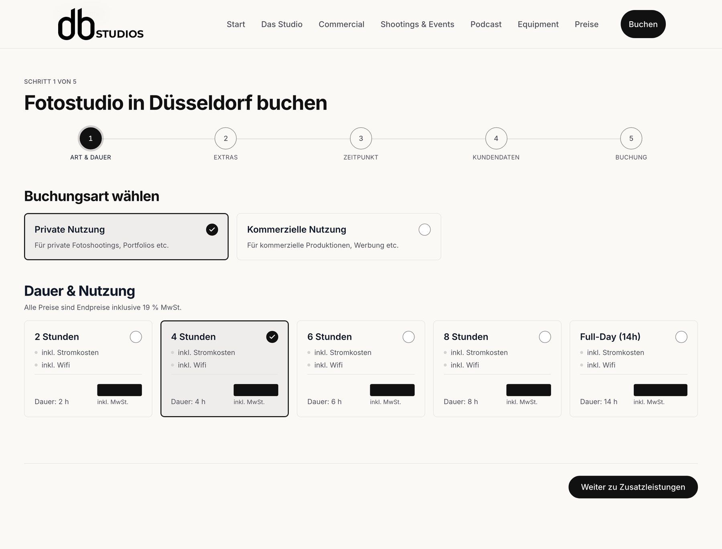Screen dimensions: 722x549
Task: Click the '8 Stunden' card title
Action: coord(466,337)
